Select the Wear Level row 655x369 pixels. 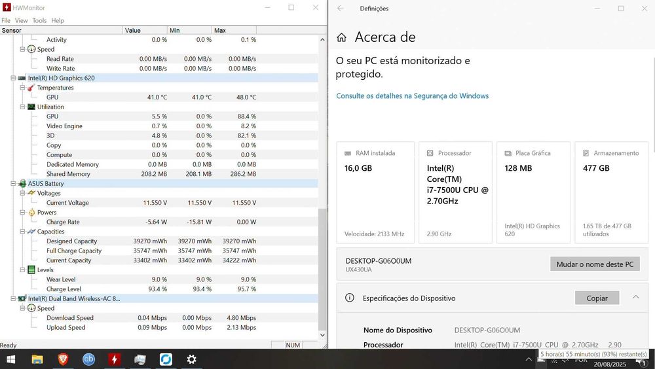point(159,279)
